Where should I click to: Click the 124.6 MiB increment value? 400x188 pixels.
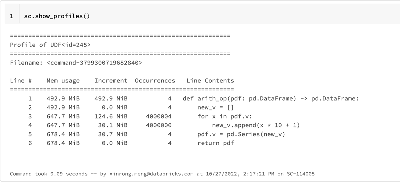(x=111, y=116)
